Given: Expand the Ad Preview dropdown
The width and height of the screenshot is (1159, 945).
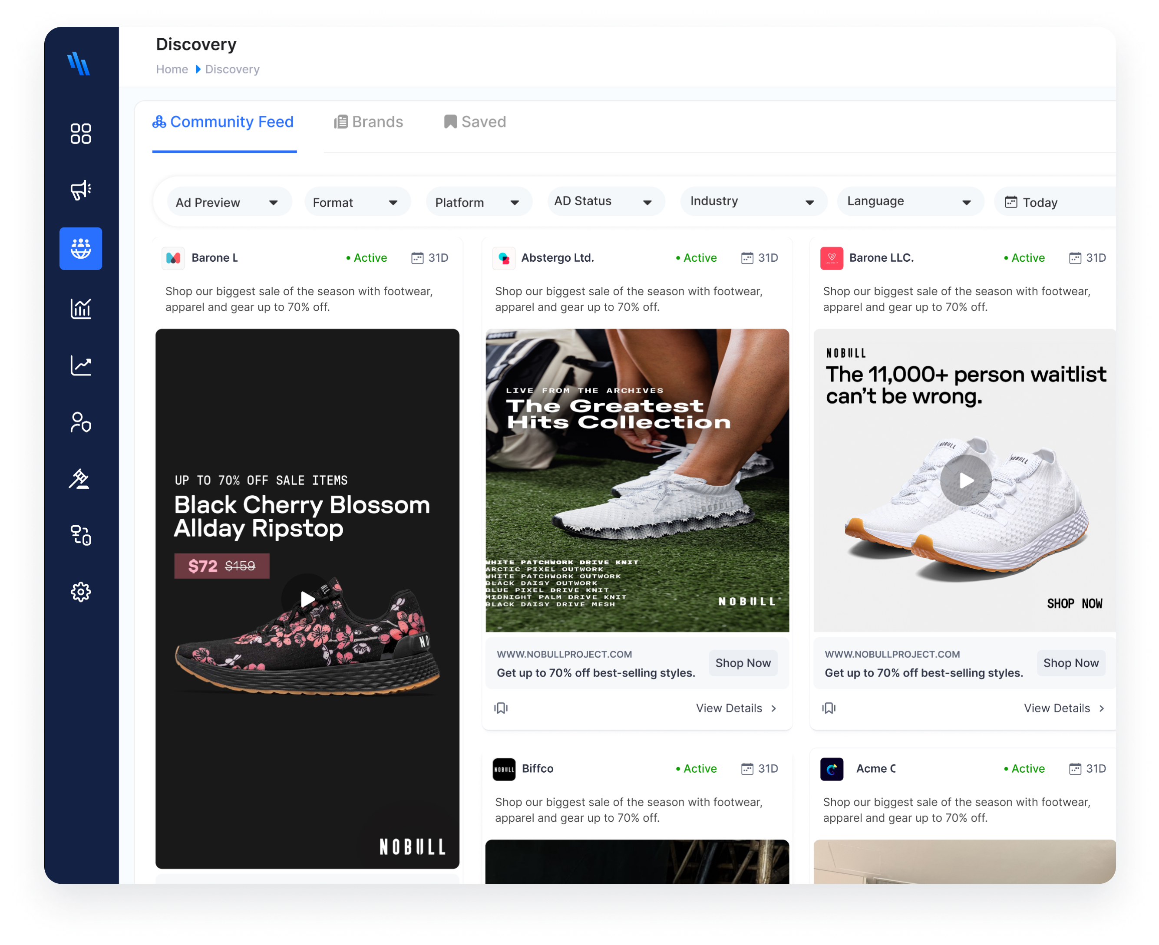Looking at the screenshot, I should [x=229, y=202].
